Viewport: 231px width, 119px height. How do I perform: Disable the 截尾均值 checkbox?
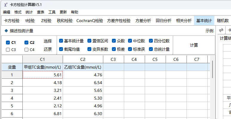coord(61,49)
